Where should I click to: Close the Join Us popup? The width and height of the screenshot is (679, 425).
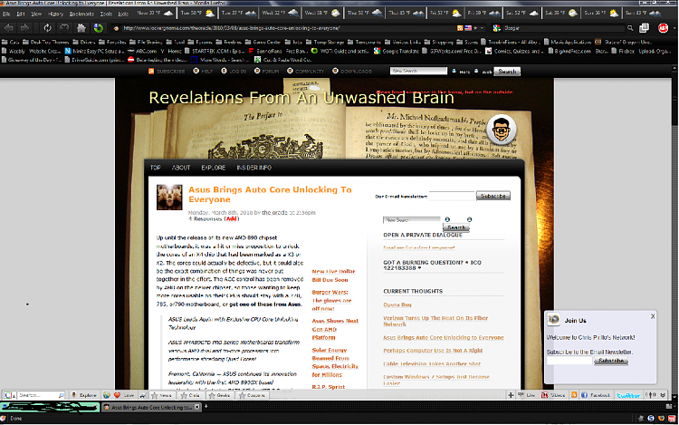653,316
